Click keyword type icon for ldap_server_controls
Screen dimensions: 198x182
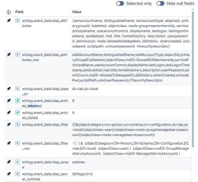tap(18, 174)
